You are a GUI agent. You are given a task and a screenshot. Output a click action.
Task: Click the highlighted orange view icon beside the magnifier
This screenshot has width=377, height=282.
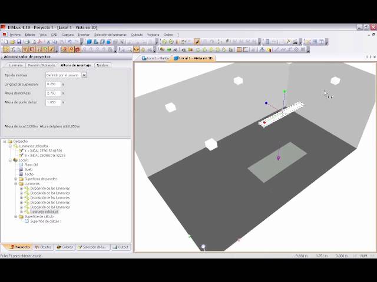[x=136, y=49]
